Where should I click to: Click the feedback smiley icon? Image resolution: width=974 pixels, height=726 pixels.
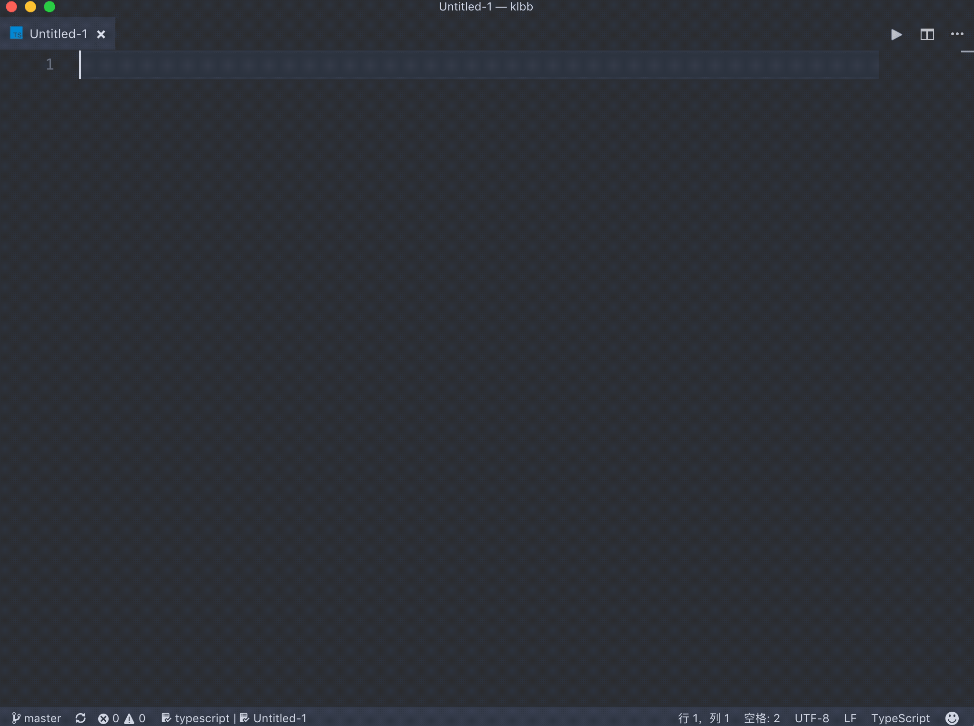952,718
